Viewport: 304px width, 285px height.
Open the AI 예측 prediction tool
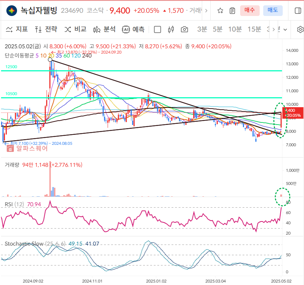pos(133,29)
